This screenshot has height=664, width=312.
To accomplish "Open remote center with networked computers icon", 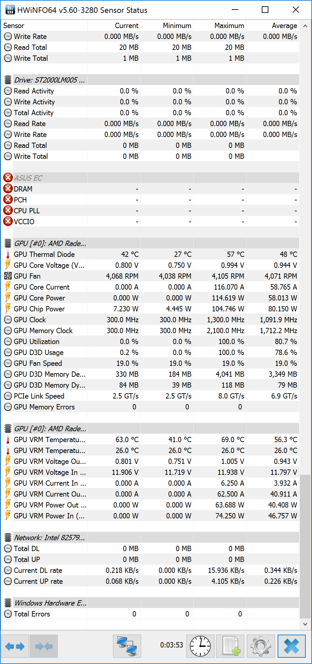I will (127, 646).
